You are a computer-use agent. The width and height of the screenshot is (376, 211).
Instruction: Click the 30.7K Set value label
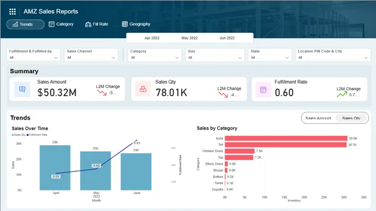352,145
